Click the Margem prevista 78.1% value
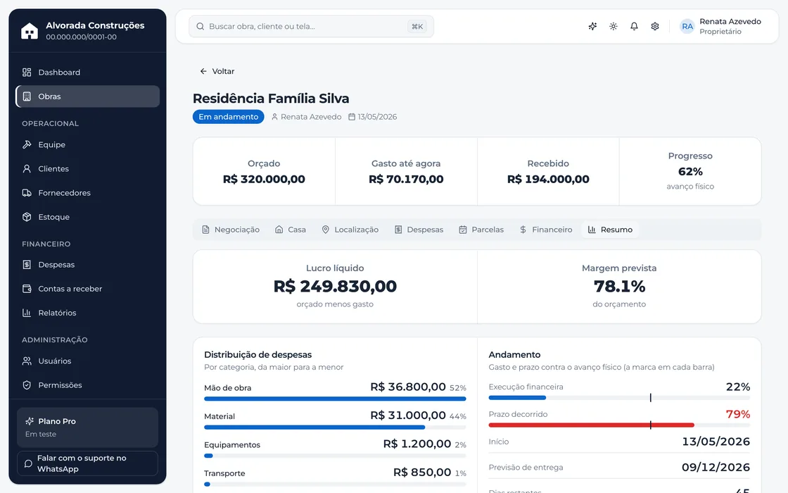 tap(619, 286)
